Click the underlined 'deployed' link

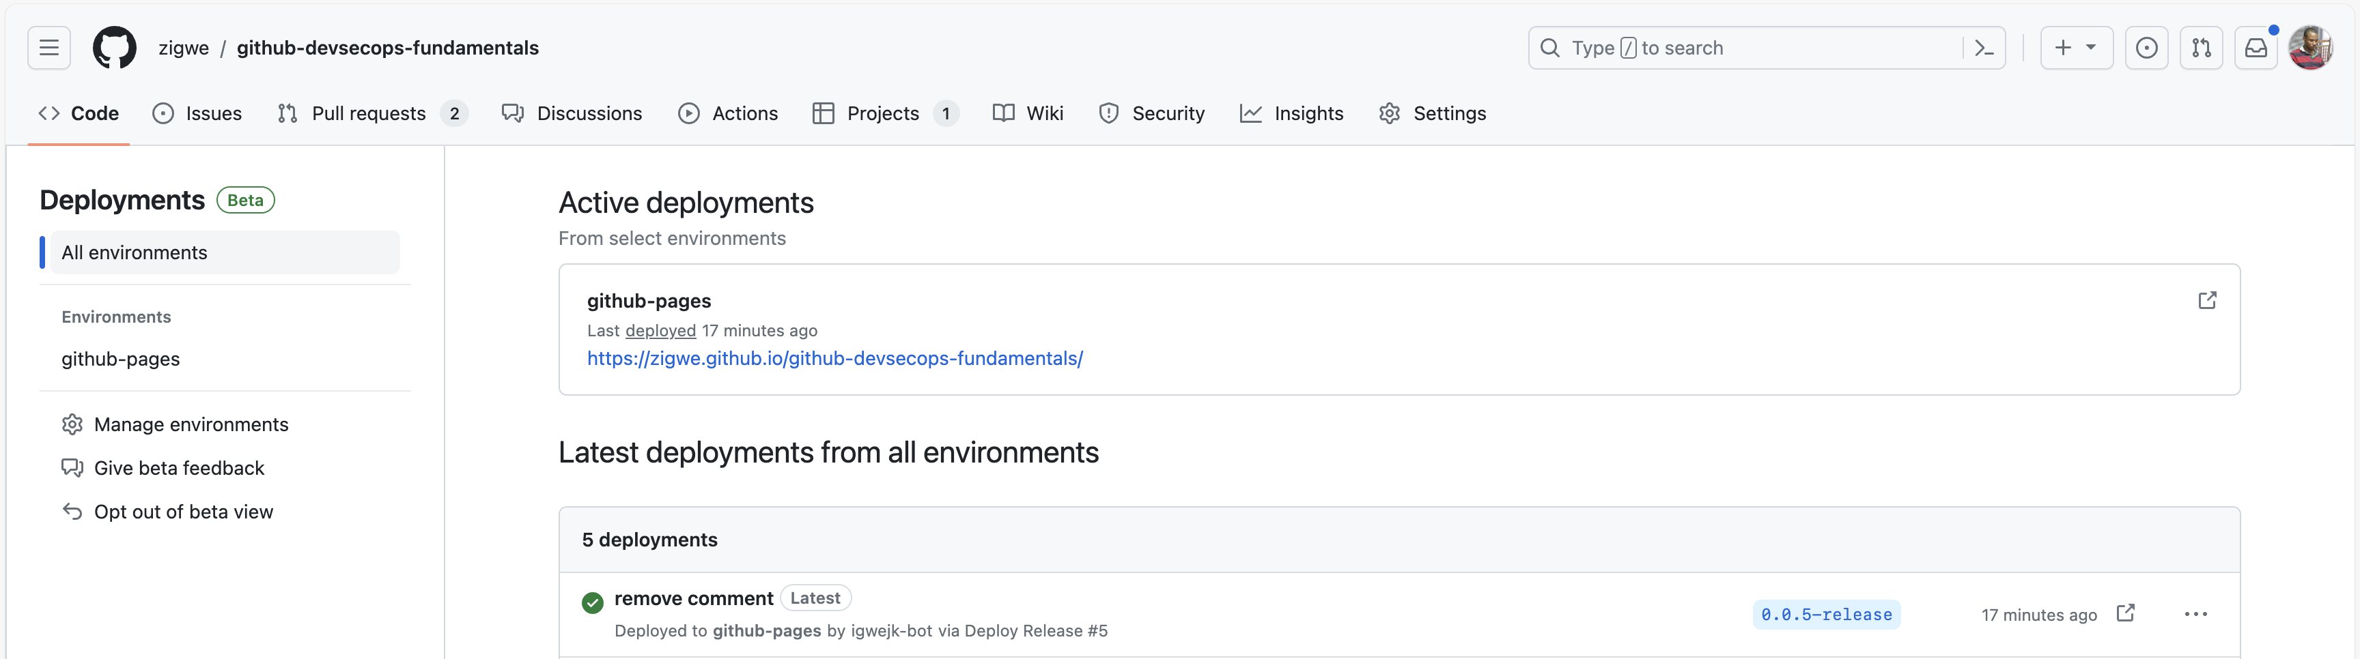tap(660, 330)
